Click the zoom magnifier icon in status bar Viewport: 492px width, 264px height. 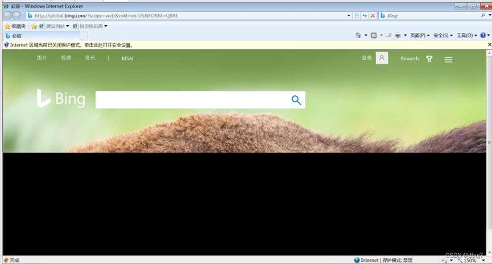[460, 260]
